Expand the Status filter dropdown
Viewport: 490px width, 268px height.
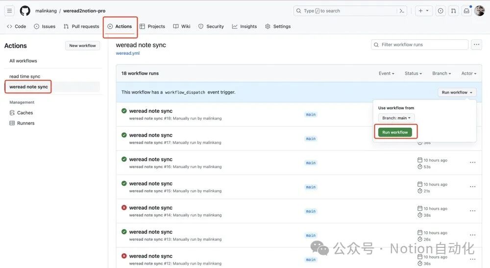point(413,73)
